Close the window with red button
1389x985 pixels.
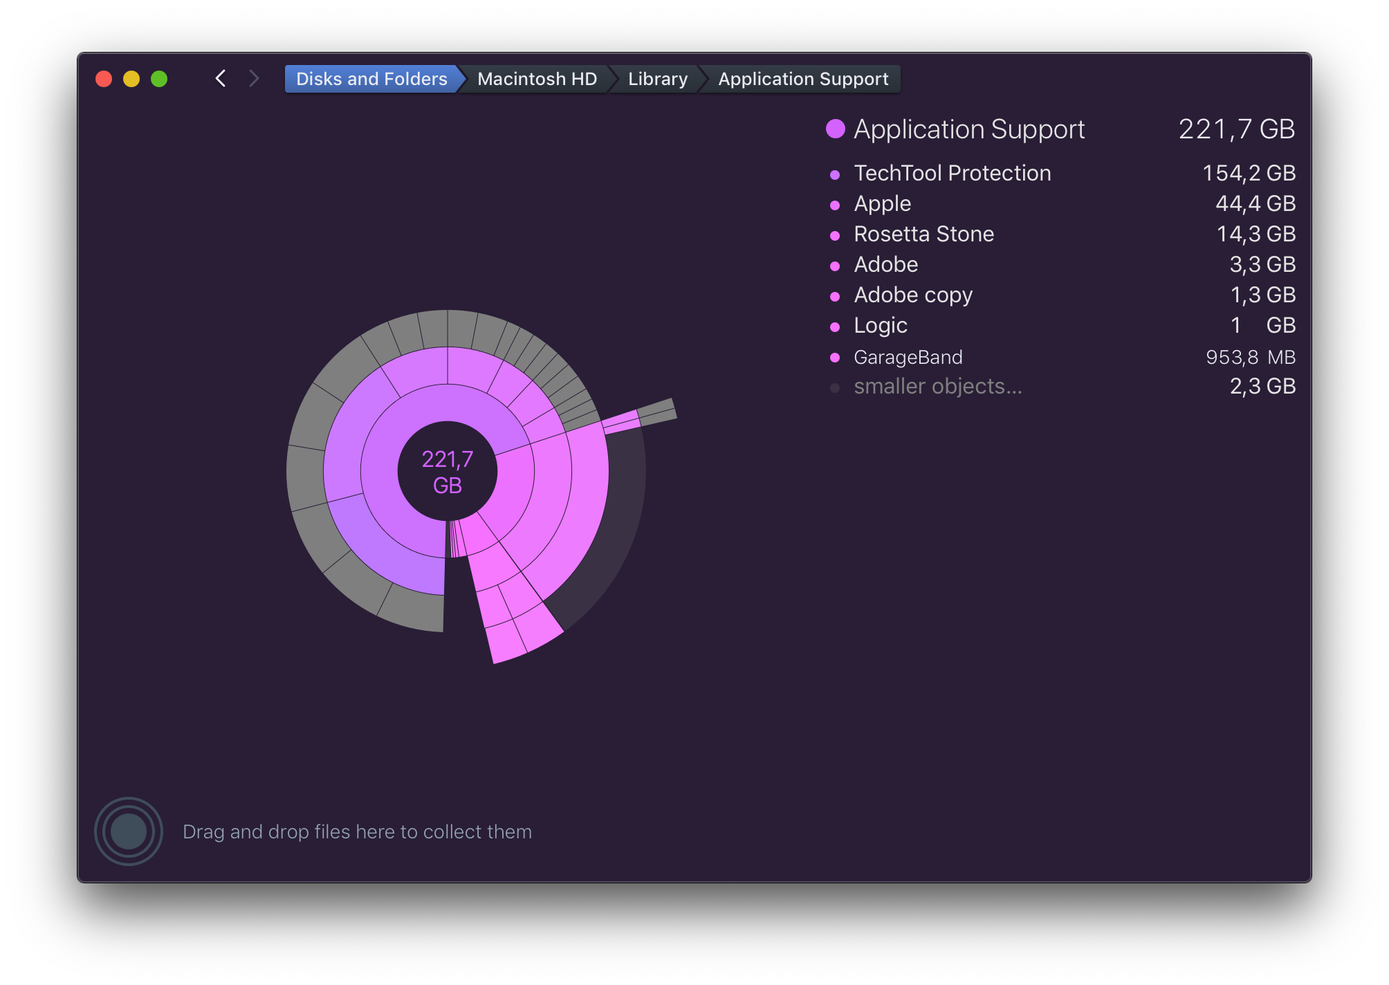(104, 79)
